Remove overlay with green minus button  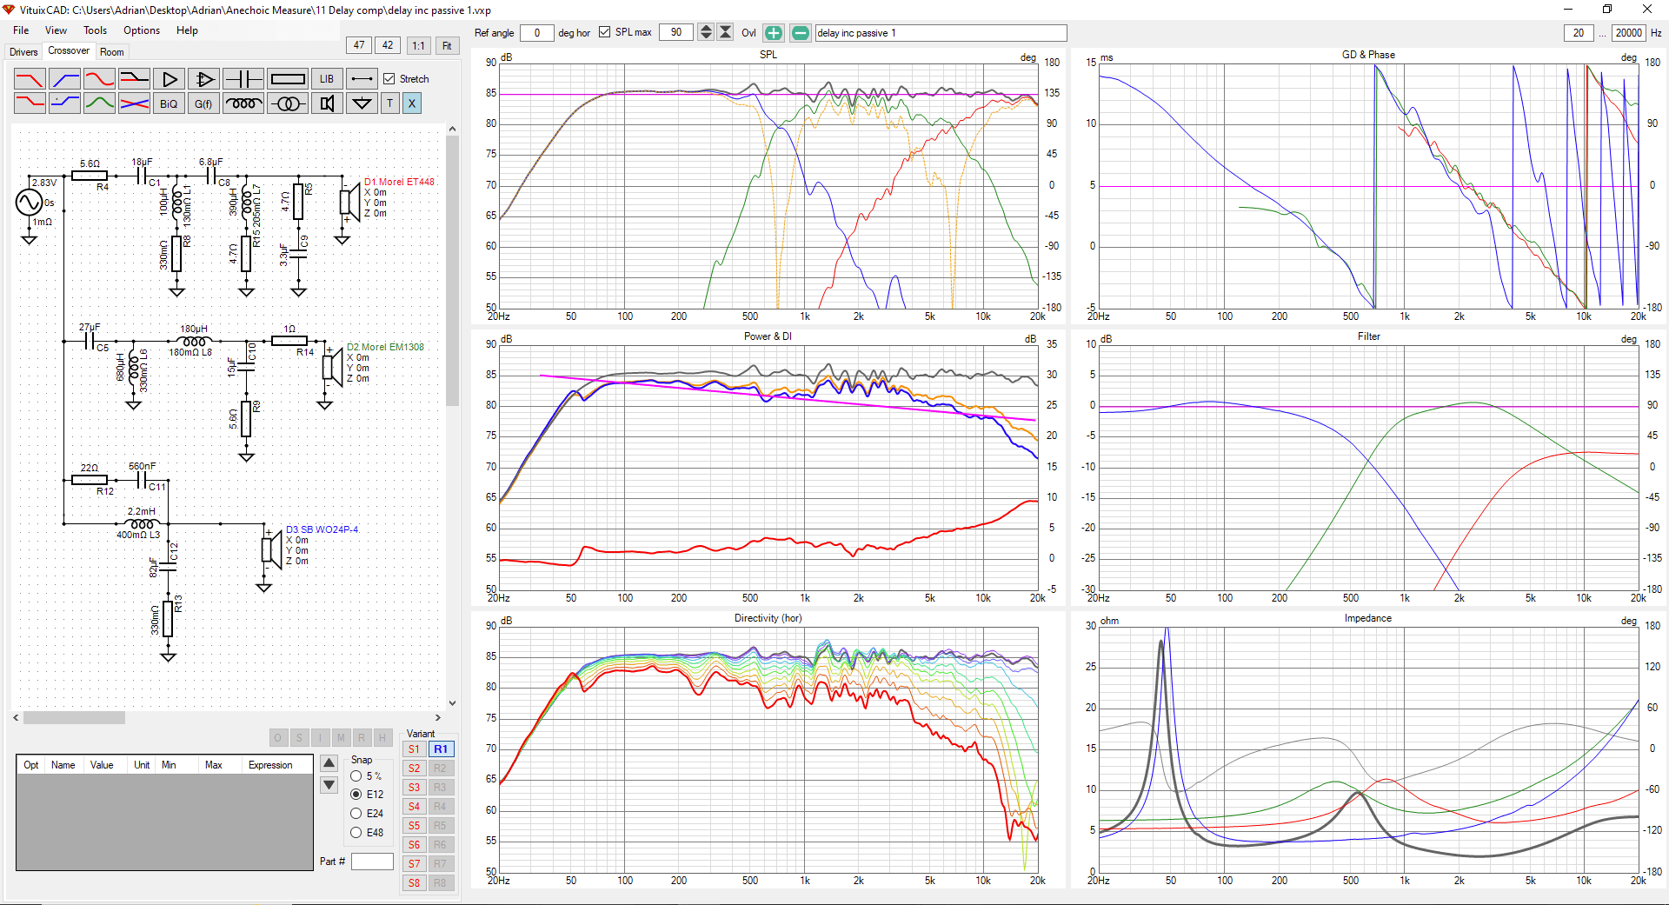(x=800, y=33)
